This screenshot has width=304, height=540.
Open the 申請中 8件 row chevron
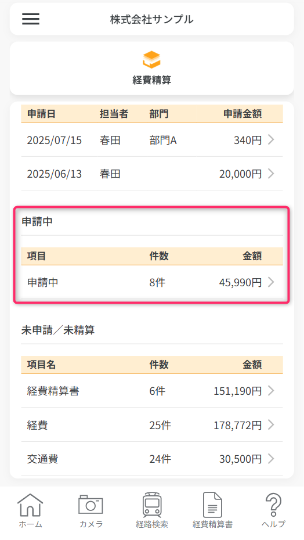[x=272, y=282]
